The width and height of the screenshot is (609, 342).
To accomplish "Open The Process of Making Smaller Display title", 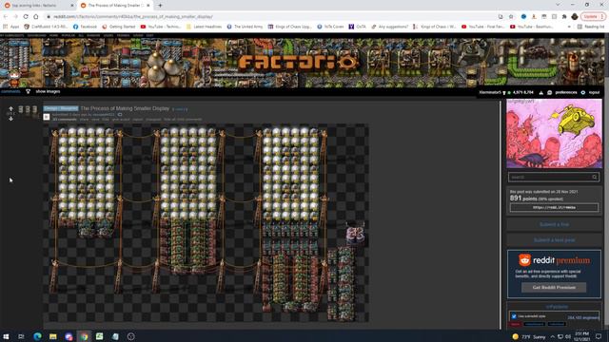I will pos(125,108).
